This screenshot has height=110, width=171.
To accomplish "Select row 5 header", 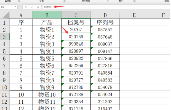I will click(5, 51).
